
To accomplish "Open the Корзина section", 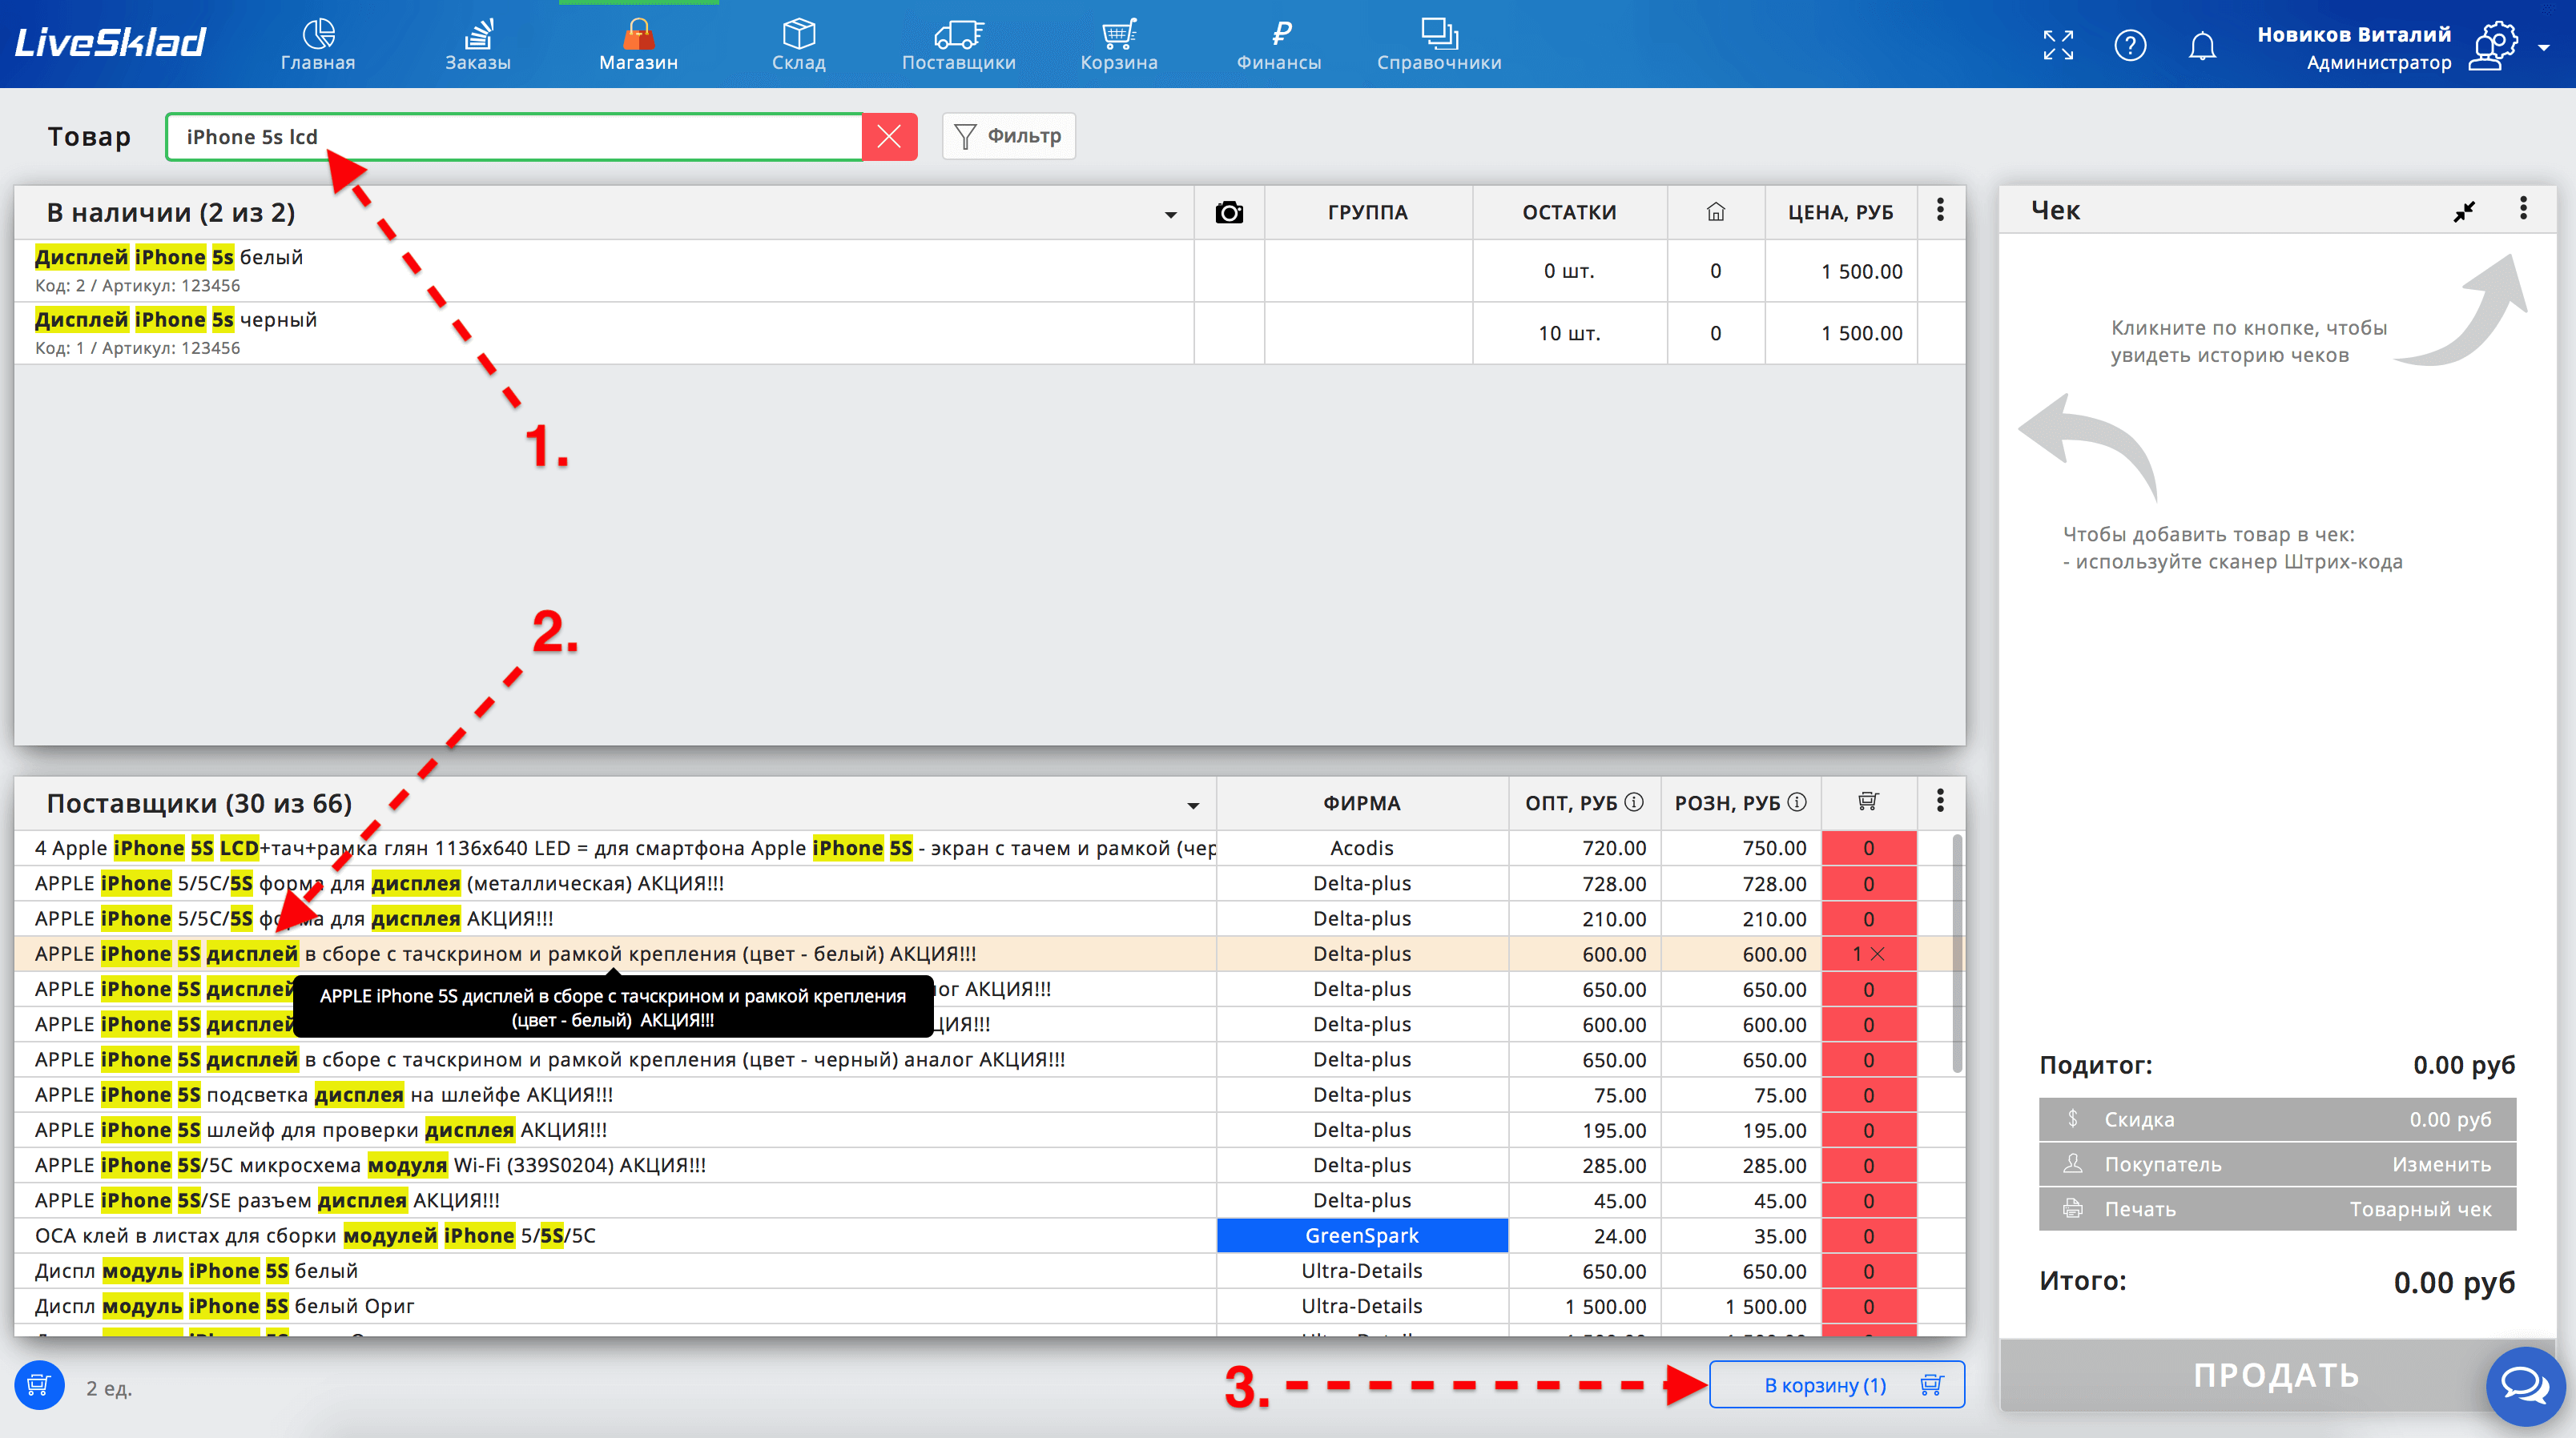I will coord(1119,45).
